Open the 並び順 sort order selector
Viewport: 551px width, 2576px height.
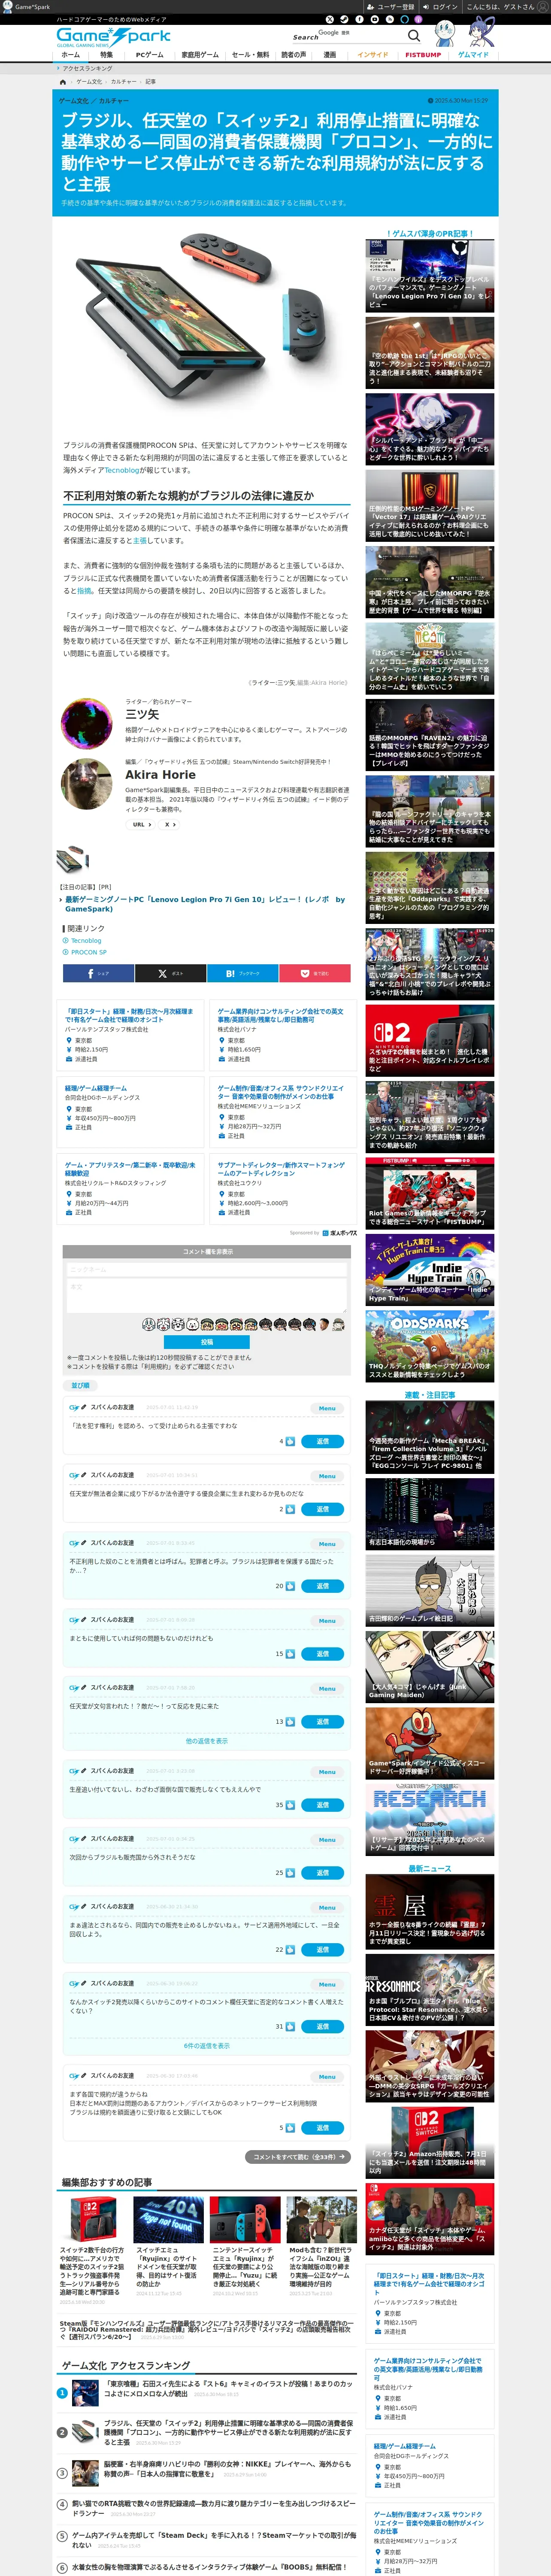click(80, 1385)
